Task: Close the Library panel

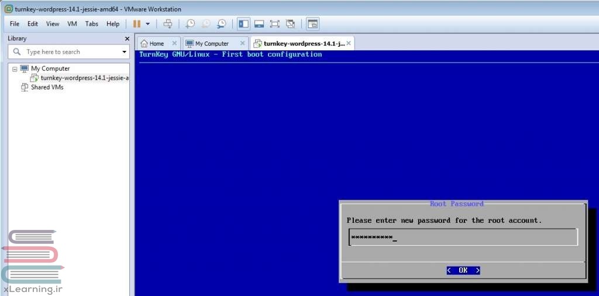Action: click(128, 39)
